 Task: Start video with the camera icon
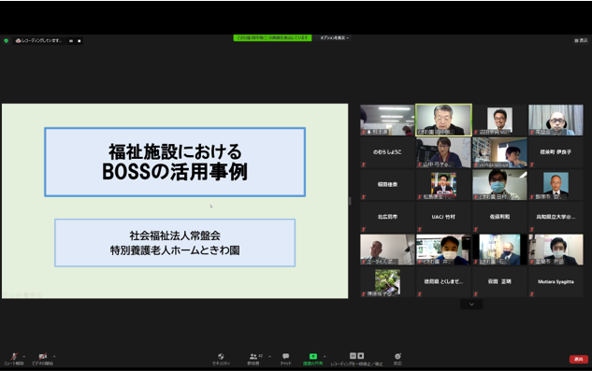point(43,356)
